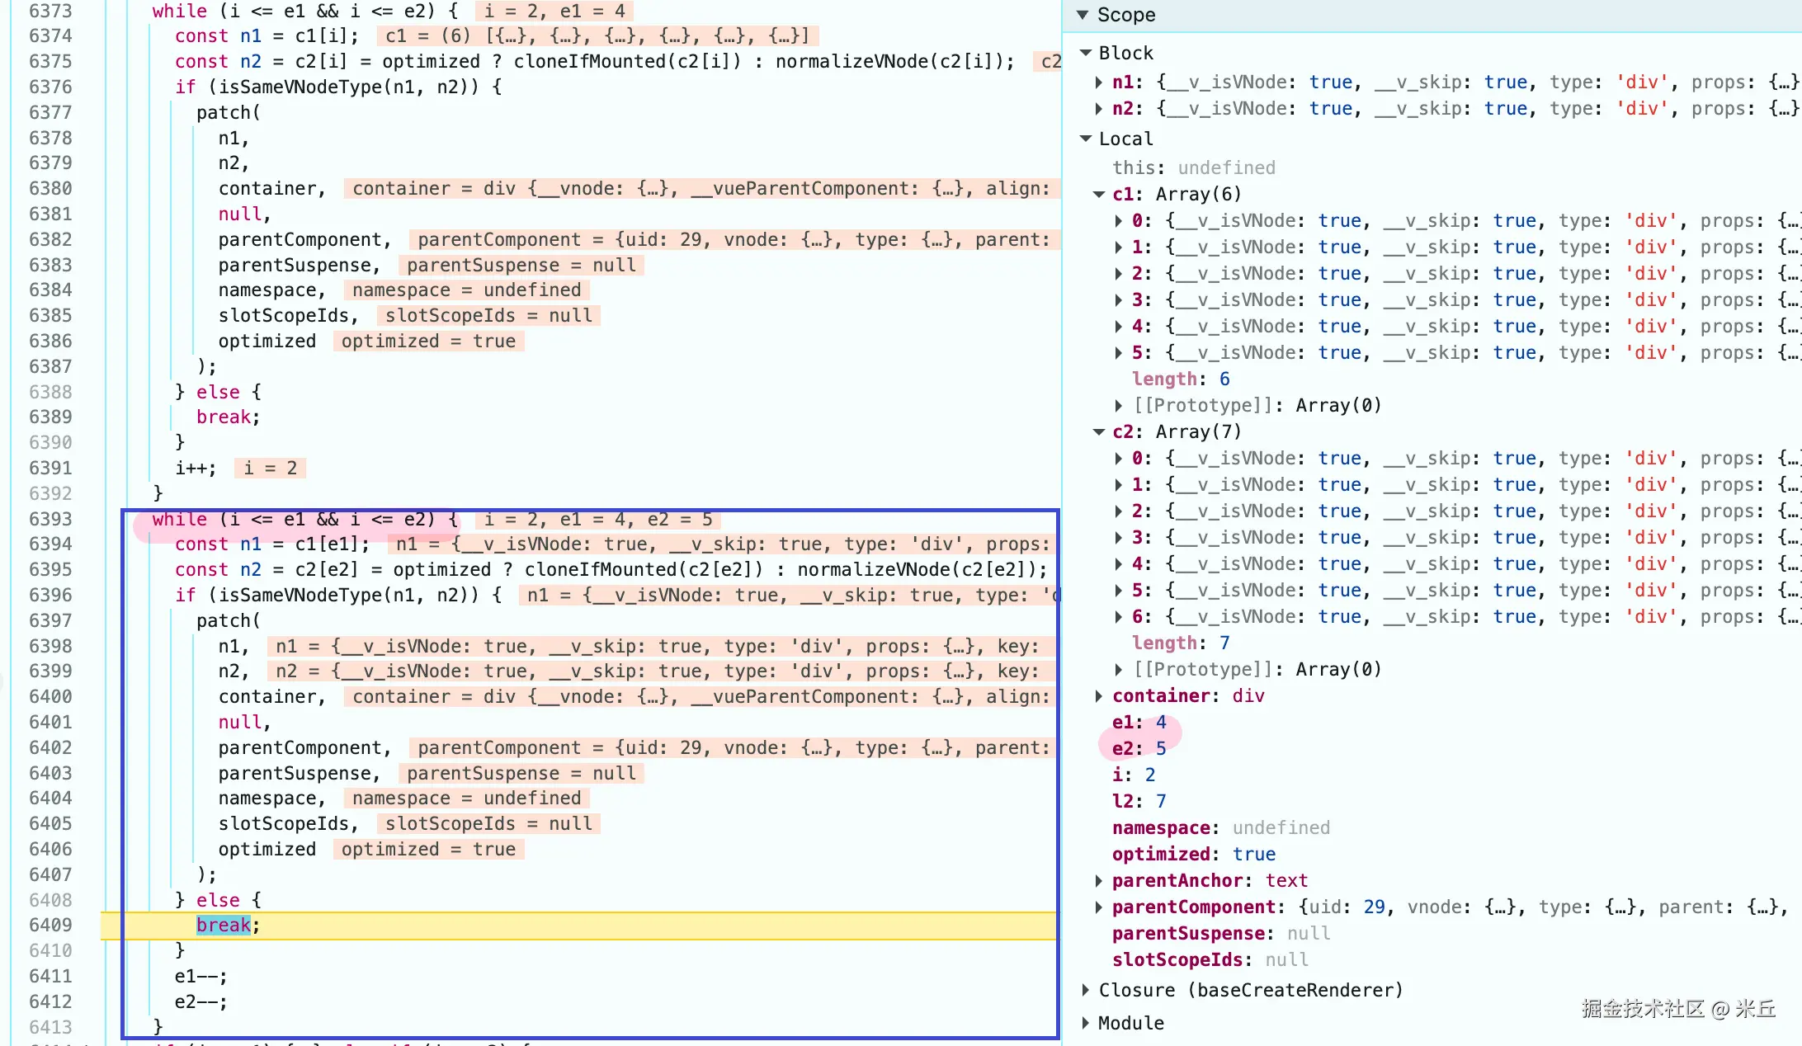The width and height of the screenshot is (1802, 1046).
Task: Expand n1 object in Block scope
Action: click(x=1099, y=82)
